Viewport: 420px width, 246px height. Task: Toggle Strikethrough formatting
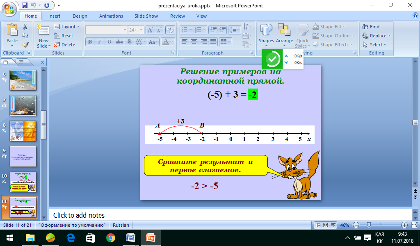point(119,42)
